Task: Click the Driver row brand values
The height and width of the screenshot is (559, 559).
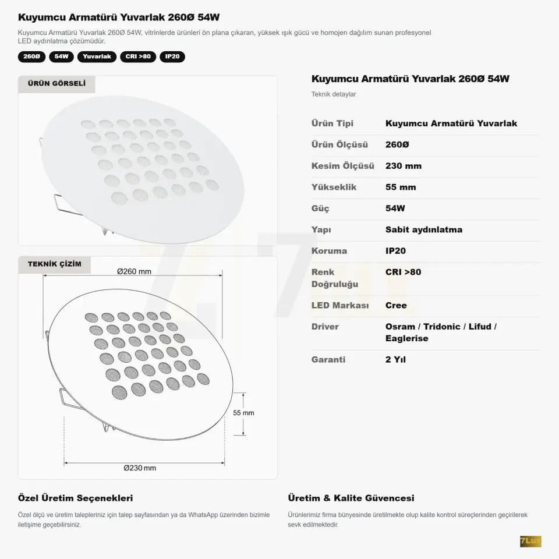Action: click(441, 332)
